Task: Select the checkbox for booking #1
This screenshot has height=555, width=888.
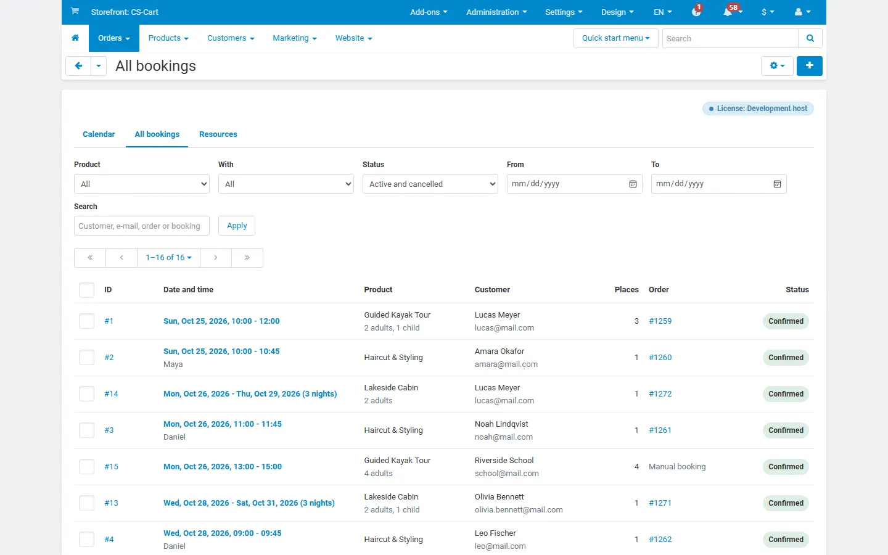Action: pyautogui.click(x=86, y=321)
